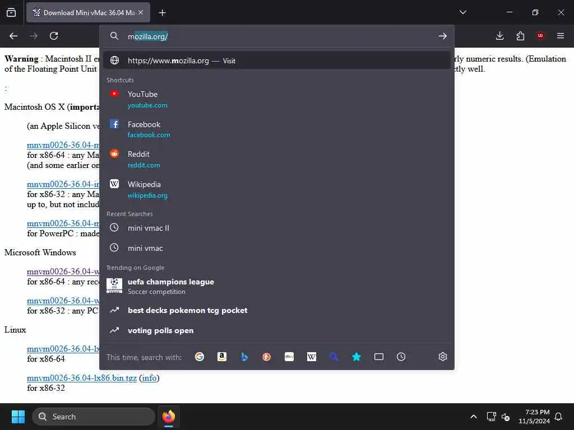This screenshot has height=430, width=574.
Task: Open the Windows Start menu
Action: (x=18, y=417)
